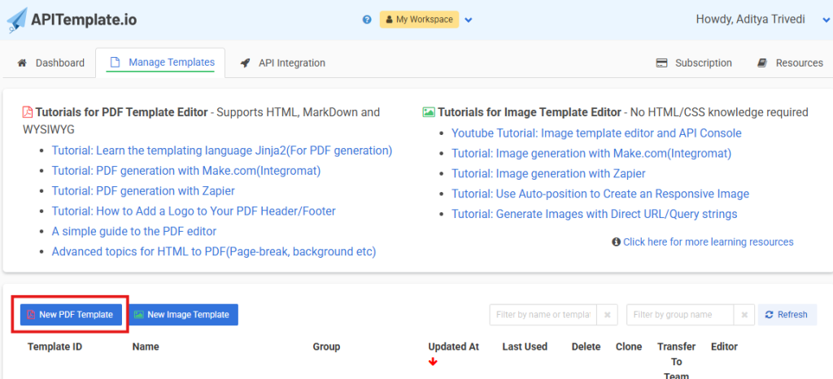Viewport: 833px width, 379px height.
Task: Click the Editor column header
Action: click(x=725, y=346)
